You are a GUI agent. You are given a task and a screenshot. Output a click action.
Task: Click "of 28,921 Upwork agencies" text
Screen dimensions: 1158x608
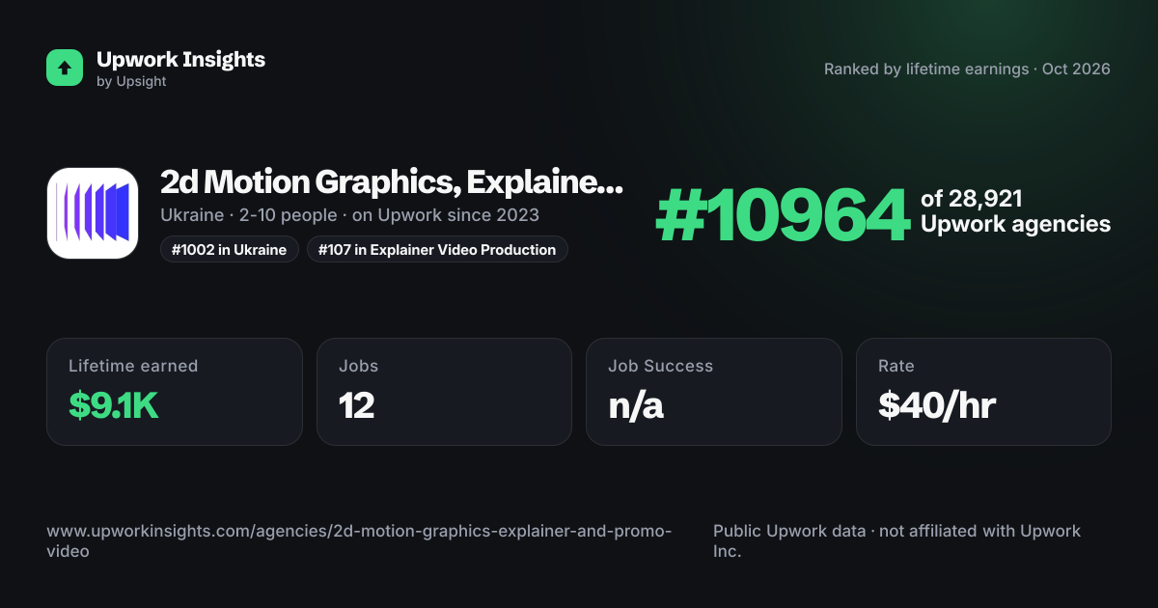coord(1015,212)
